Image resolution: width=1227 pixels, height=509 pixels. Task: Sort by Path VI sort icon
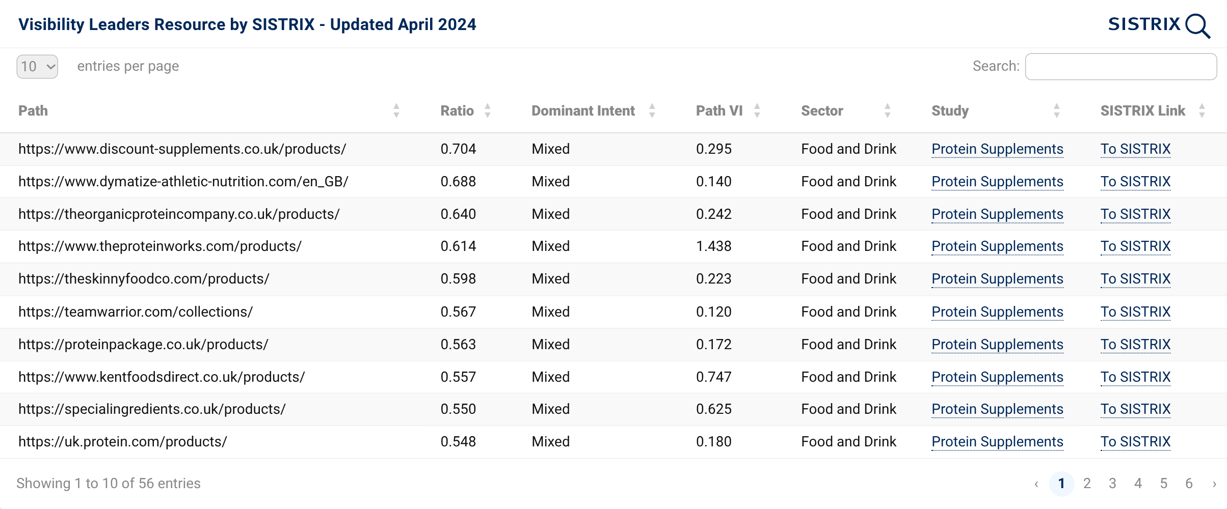pyautogui.click(x=757, y=110)
